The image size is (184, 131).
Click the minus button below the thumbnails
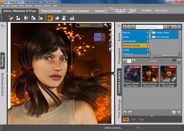pyautogui.click(x=130, y=112)
